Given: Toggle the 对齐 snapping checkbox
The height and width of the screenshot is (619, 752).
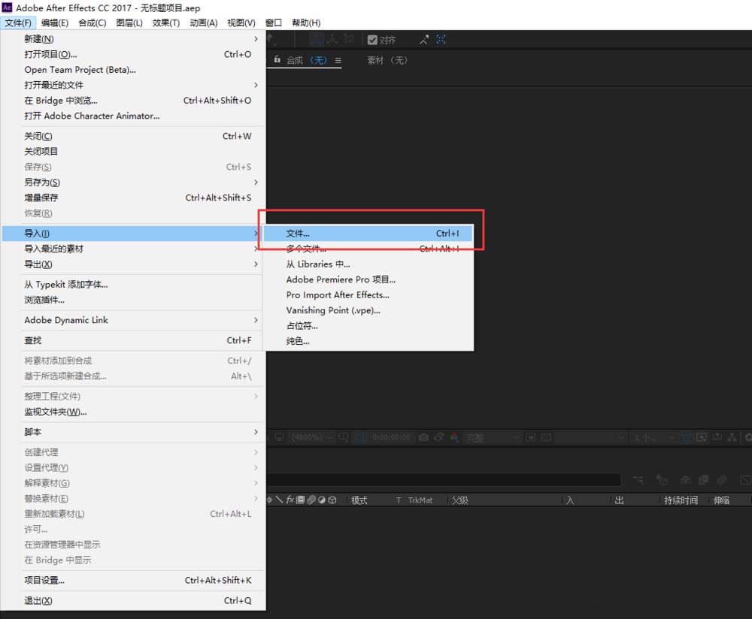Looking at the screenshot, I should pyautogui.click(x=372, y=40).
